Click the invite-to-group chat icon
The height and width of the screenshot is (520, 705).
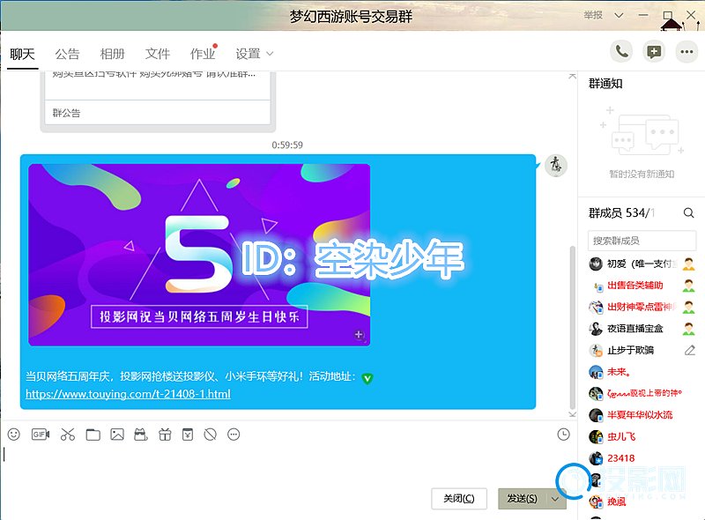(x=654, y=52)
